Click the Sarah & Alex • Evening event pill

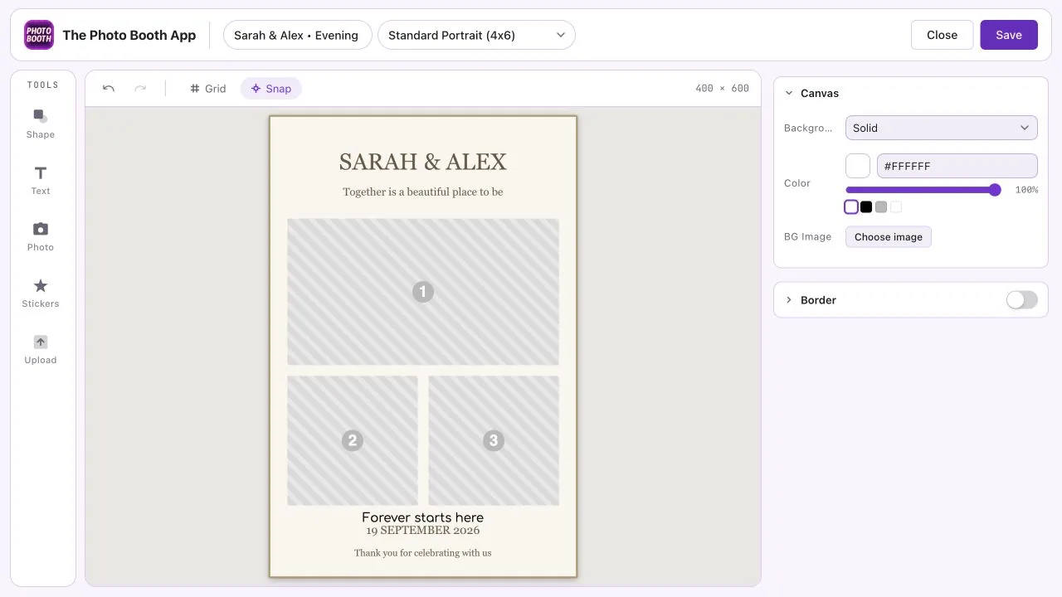point(297,35)
